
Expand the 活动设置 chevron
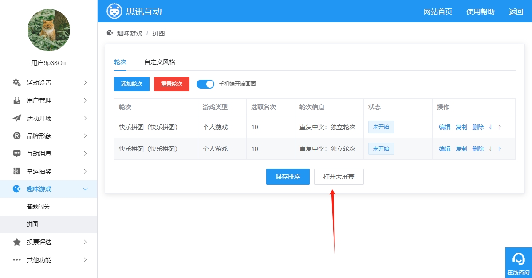point(85,83)
